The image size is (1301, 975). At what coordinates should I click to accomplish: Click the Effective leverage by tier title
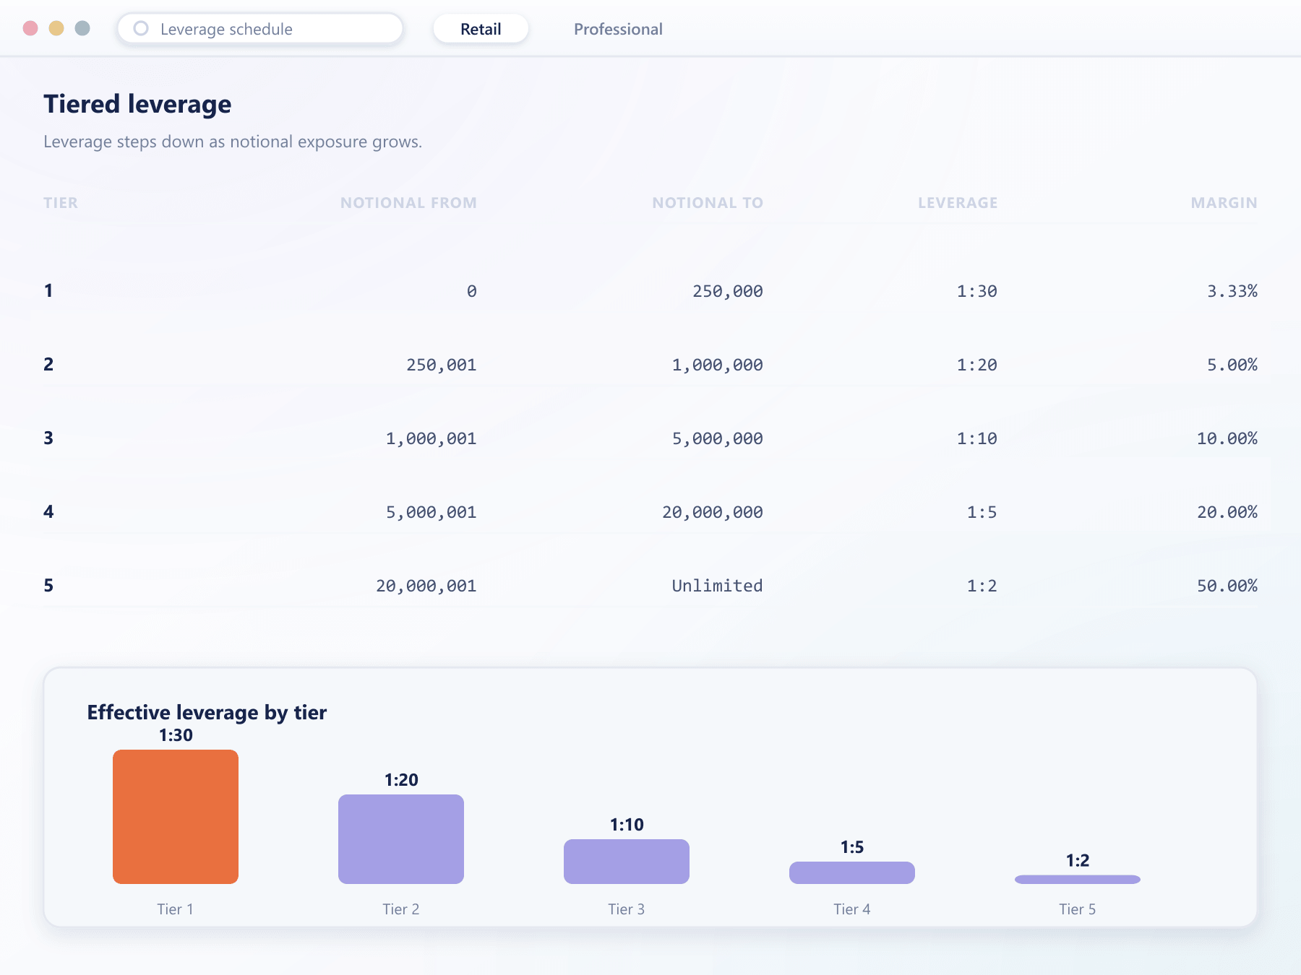pyautogui.click(x=207, y=712)
